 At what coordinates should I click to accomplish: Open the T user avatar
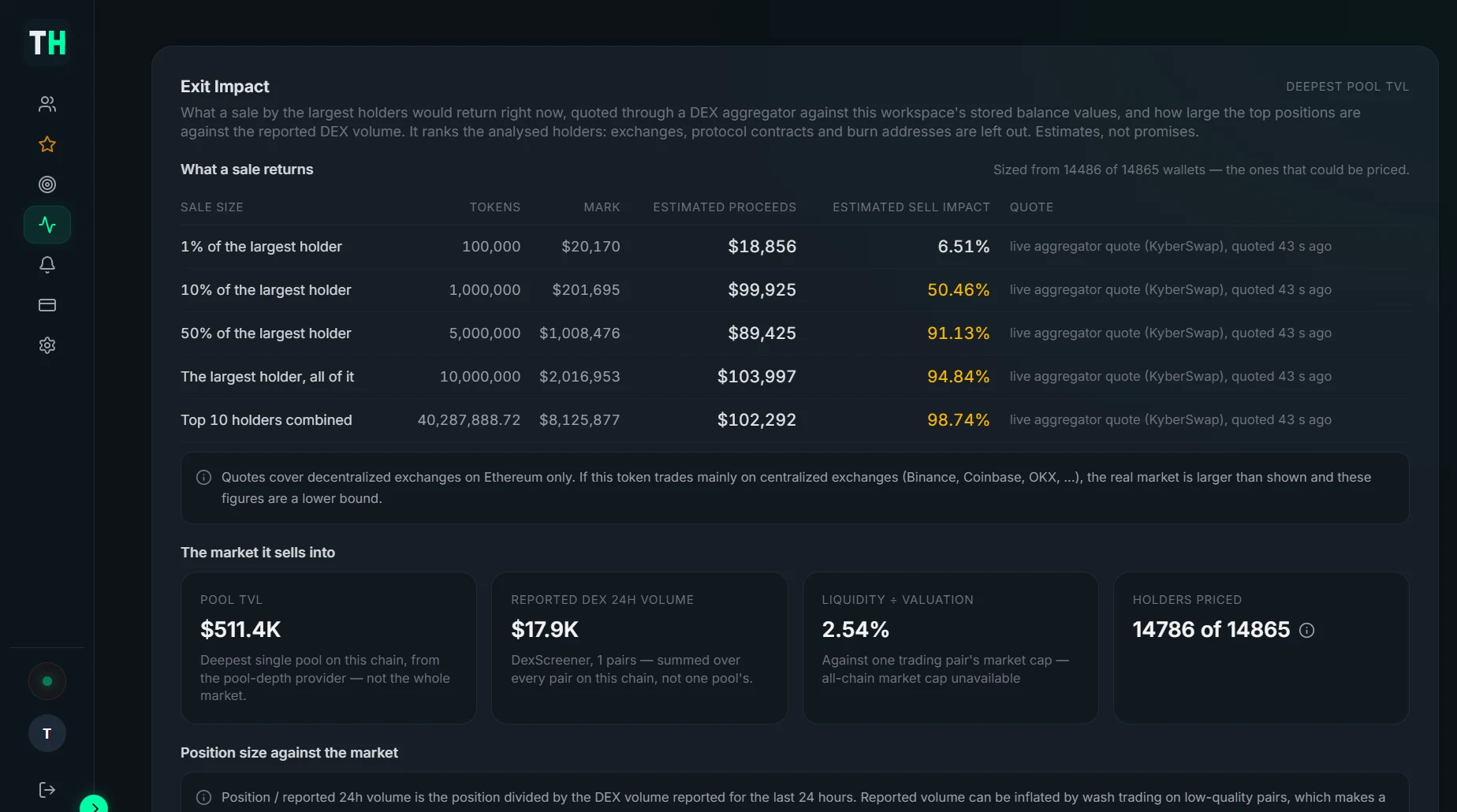tap(47, 733)
